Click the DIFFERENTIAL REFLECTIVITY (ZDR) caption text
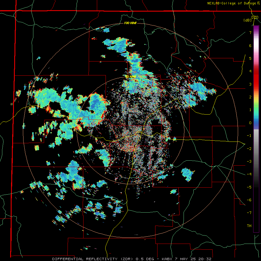Screen dimensions: 261x261 [92, 259]
